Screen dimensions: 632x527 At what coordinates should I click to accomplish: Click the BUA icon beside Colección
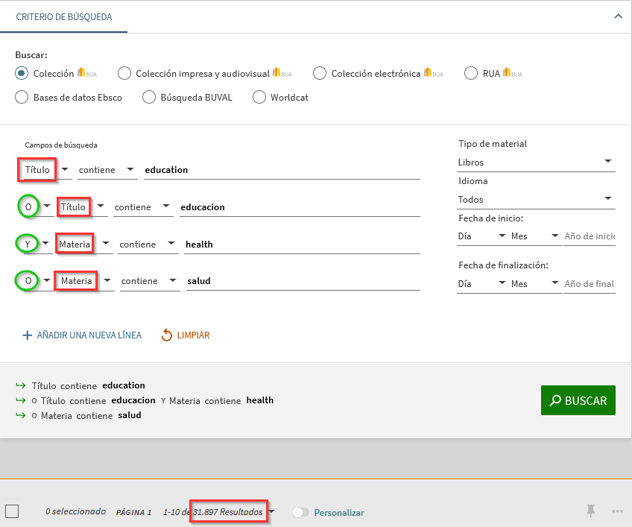pos(87,73)
